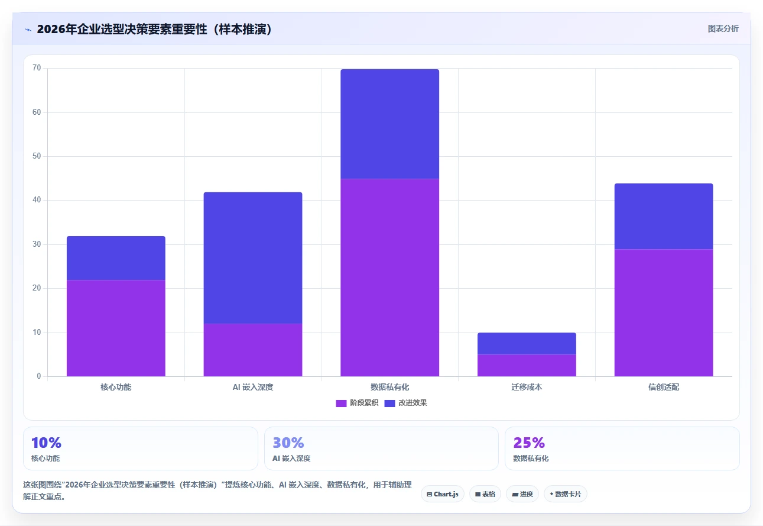Click the 数据私有化 x-axis label

[x=390, y=388]
